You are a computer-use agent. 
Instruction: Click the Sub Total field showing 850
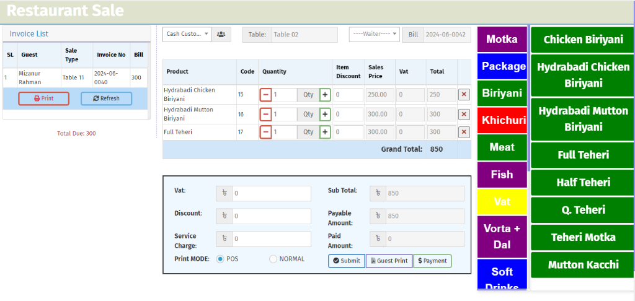click(425, 193)
